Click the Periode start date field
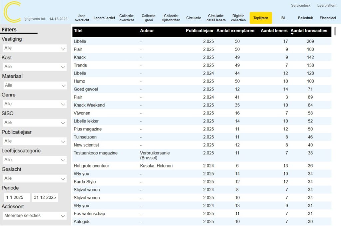 tap(17, 197)
